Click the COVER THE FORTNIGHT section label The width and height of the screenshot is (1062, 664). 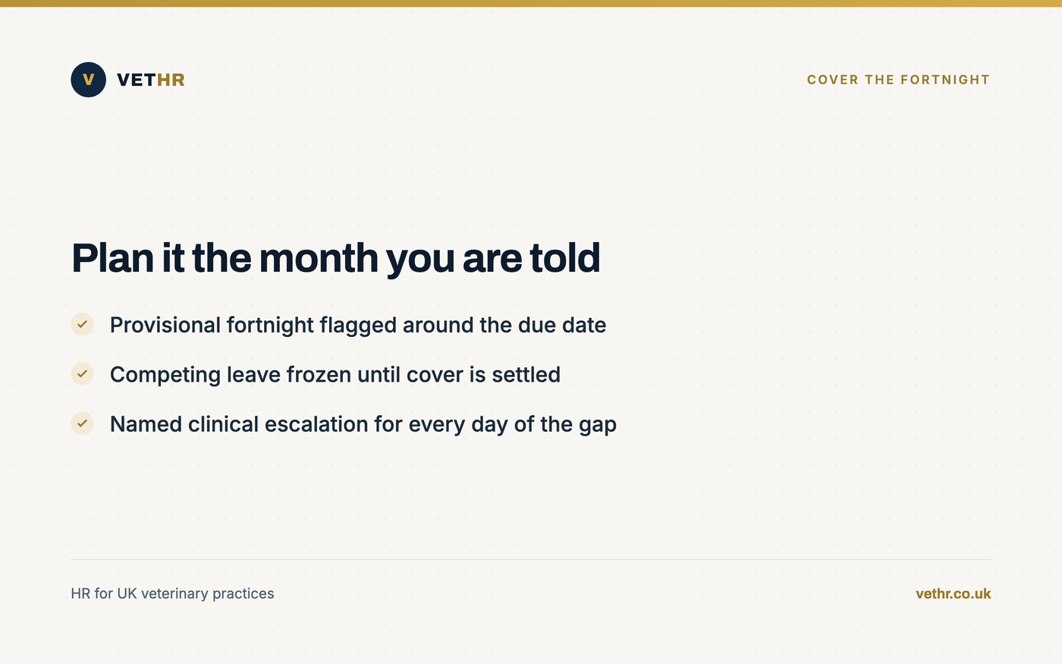point(898,80)
